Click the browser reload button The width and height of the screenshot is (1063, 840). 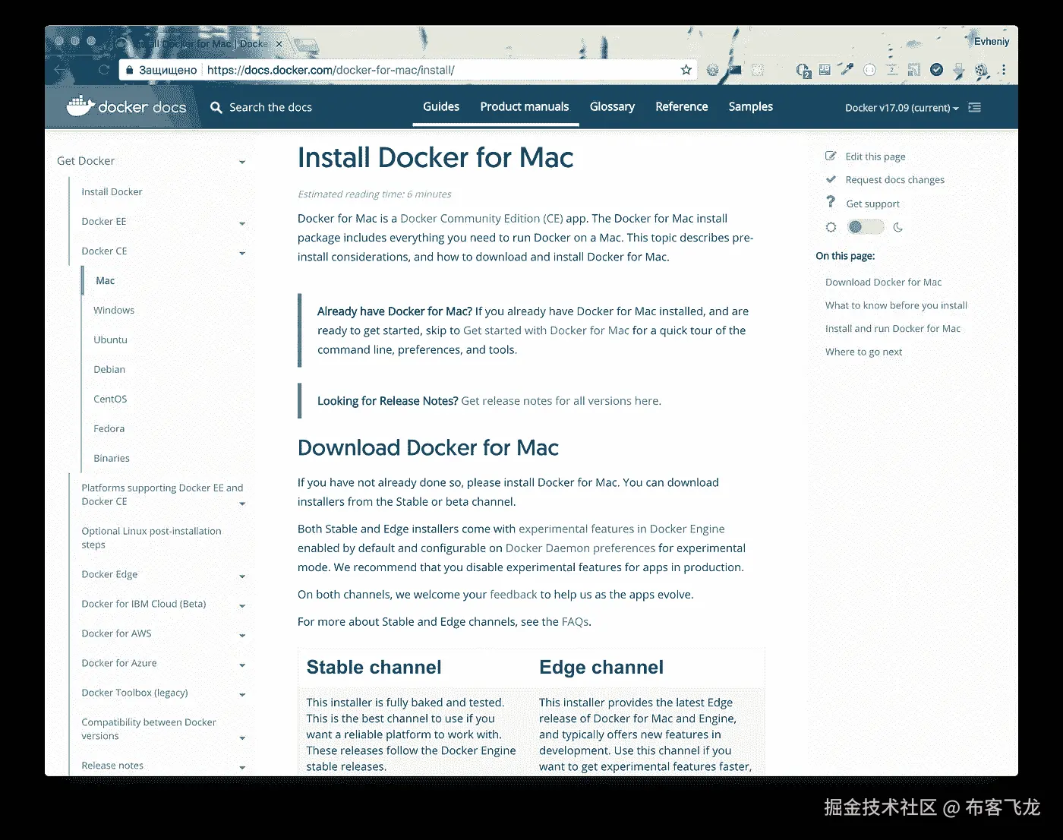click(104, 70)
